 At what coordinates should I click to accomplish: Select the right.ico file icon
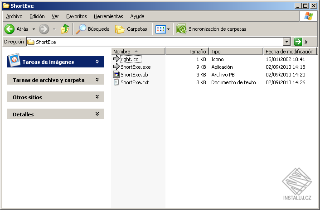pos(116,59)
